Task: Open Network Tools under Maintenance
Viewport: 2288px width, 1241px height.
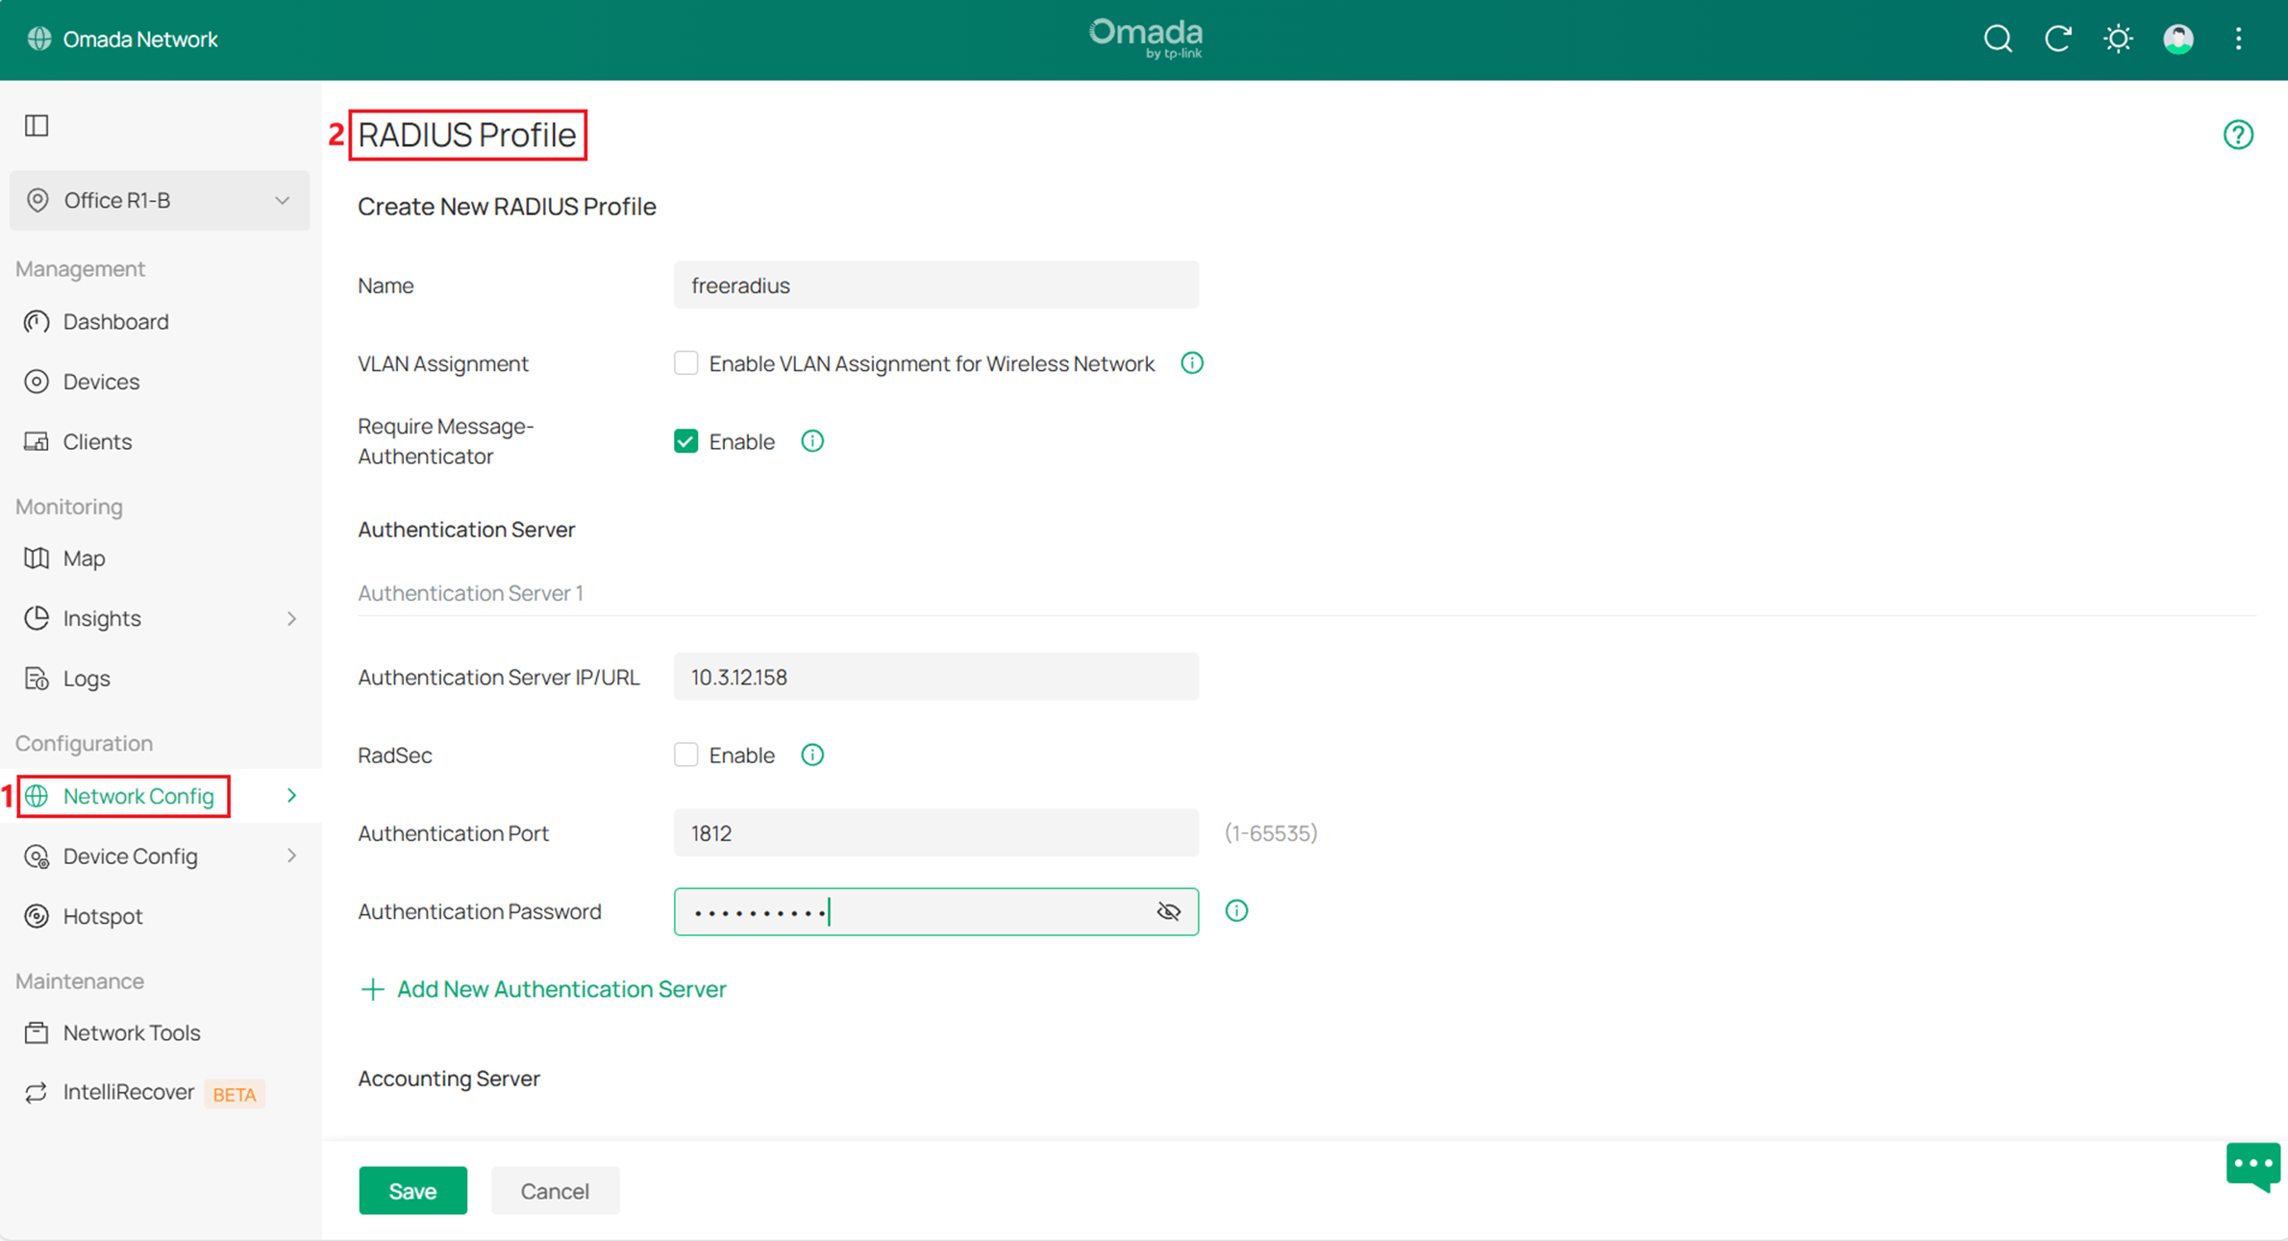Action: 132,1032
